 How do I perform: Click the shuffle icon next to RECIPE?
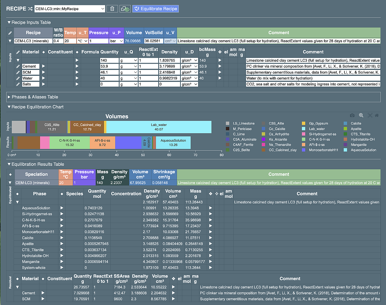tap(30, 8)
